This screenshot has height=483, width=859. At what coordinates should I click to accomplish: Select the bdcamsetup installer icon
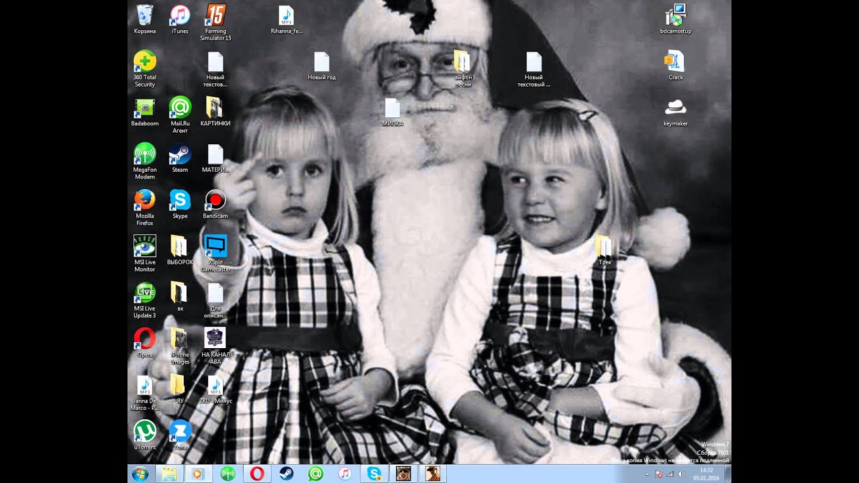(676, 19)
